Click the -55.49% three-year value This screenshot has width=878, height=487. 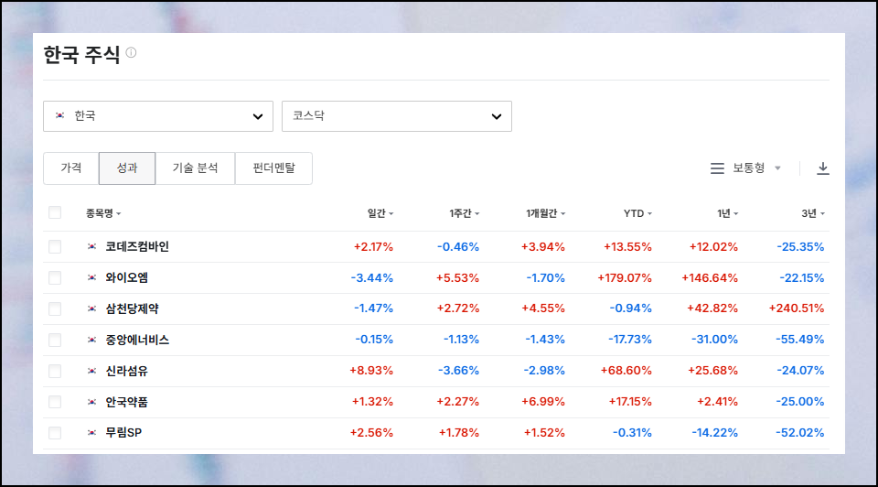pos(799,340)
